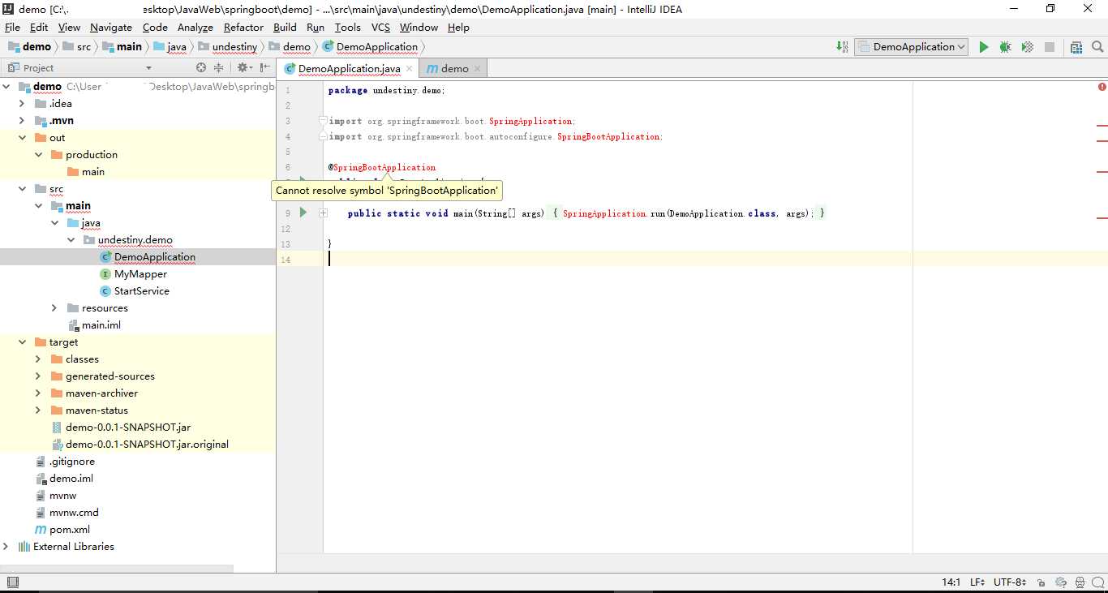Image resolution: width=1108 pixels, height=593 pixels.
Task: Click the run gutter arrow beside main method
Action: [303, 213]
